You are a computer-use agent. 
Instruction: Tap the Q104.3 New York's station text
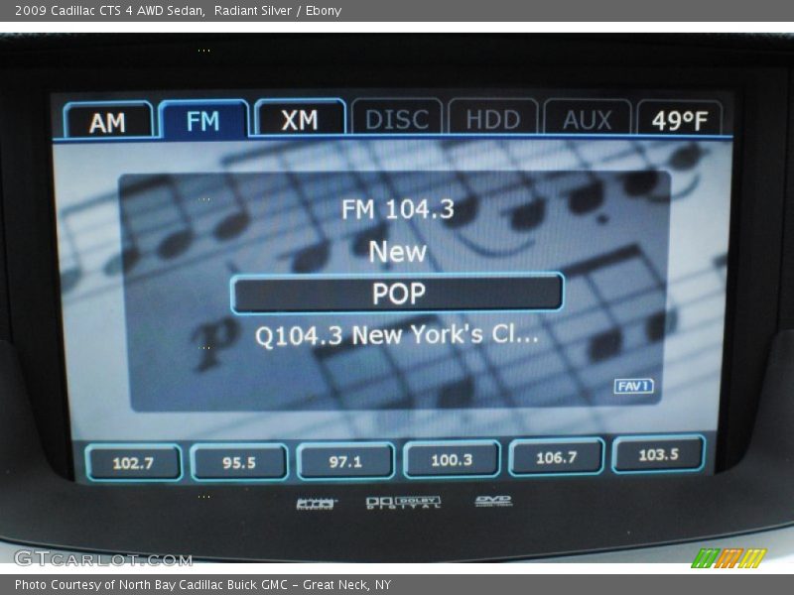coord(397,335)
